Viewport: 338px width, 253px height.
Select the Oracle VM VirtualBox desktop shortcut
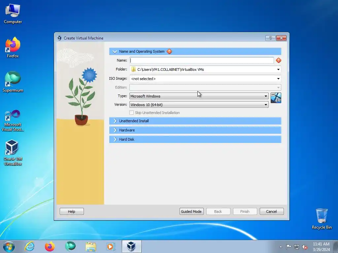pyautogui.click(x=13, y=153)
